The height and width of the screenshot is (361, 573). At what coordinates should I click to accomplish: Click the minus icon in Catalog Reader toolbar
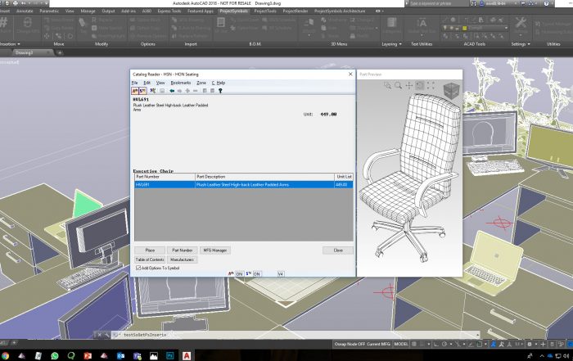(195, 91)
